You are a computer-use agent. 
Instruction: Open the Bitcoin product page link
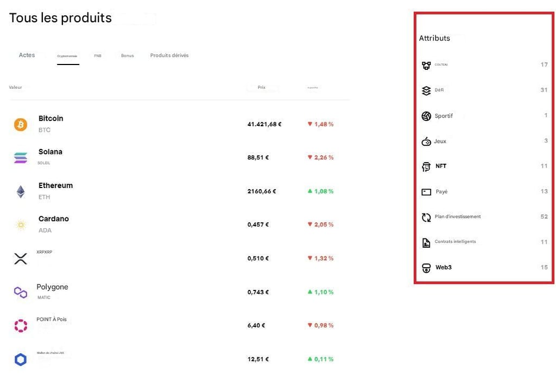point(50,118)
